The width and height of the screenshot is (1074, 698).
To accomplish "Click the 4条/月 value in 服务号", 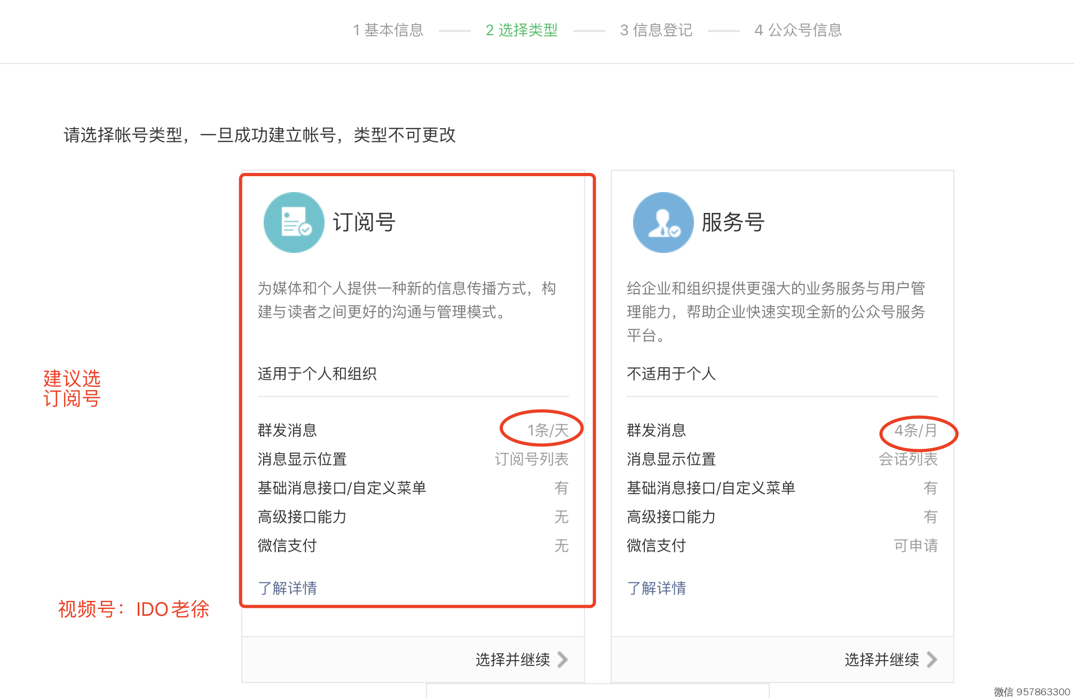I will click(916, 430).
